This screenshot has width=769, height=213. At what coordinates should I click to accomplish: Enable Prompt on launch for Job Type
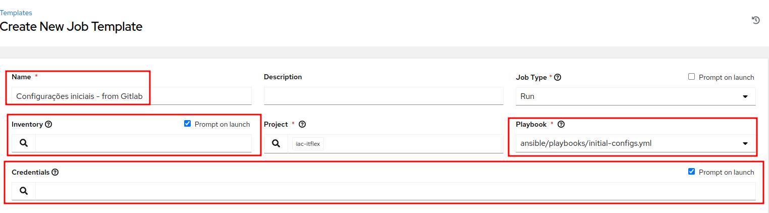692,77
